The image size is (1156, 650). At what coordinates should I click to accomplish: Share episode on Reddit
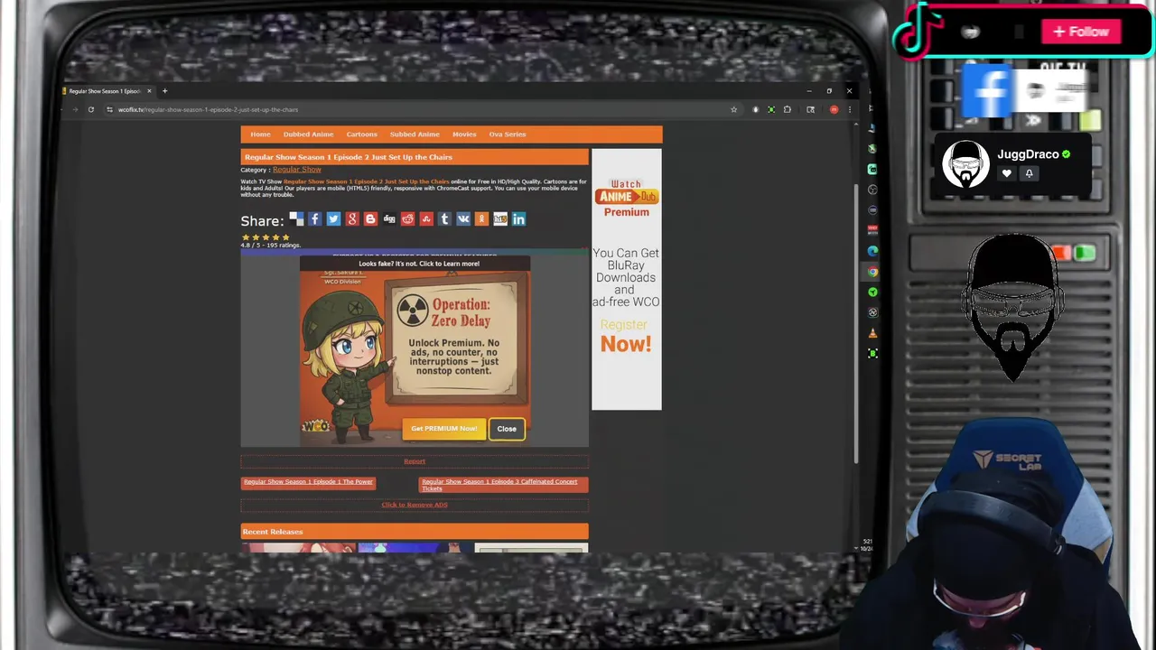[x=407, y=219]
